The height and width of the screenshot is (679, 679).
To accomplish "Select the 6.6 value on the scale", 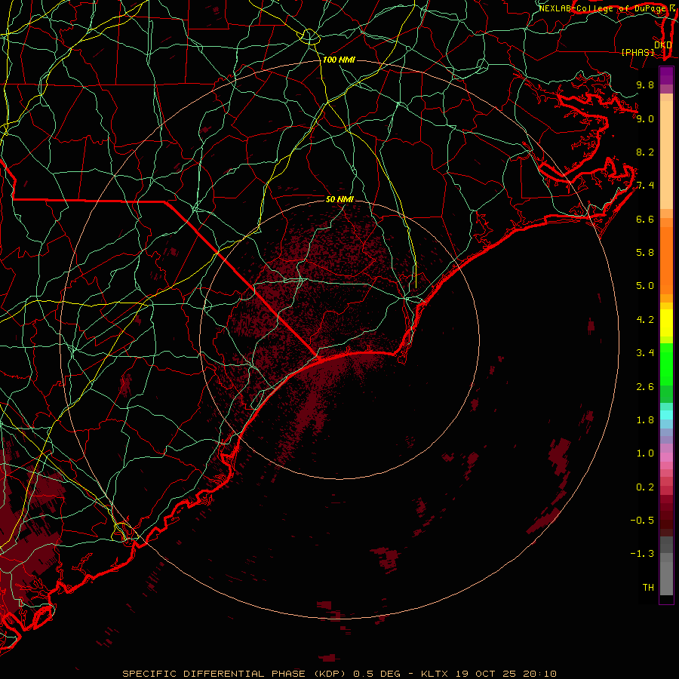I will (x=645, y=219).
